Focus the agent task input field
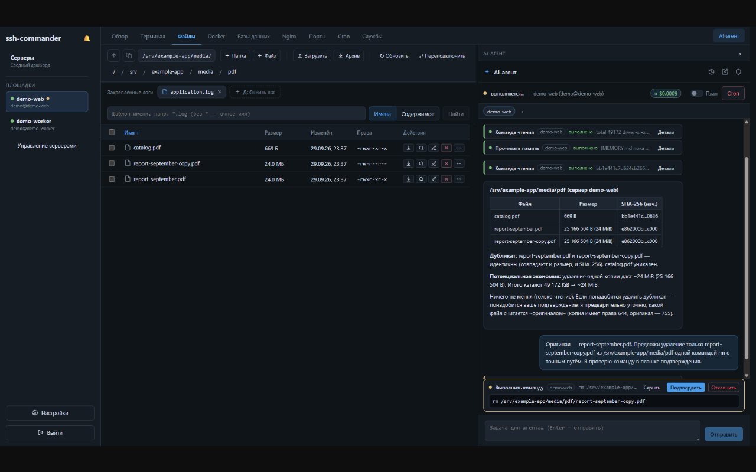The image size is (756, 472). pyautogui.click(x=592, y=431)
